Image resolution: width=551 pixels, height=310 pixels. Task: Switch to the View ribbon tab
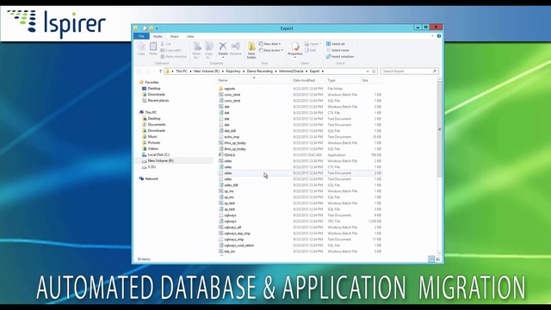pyautogui.click(x=190, y=36)
